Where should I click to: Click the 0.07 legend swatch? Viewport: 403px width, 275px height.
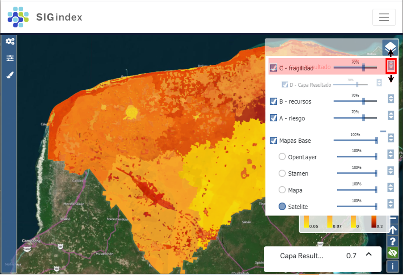pos(330,222)
